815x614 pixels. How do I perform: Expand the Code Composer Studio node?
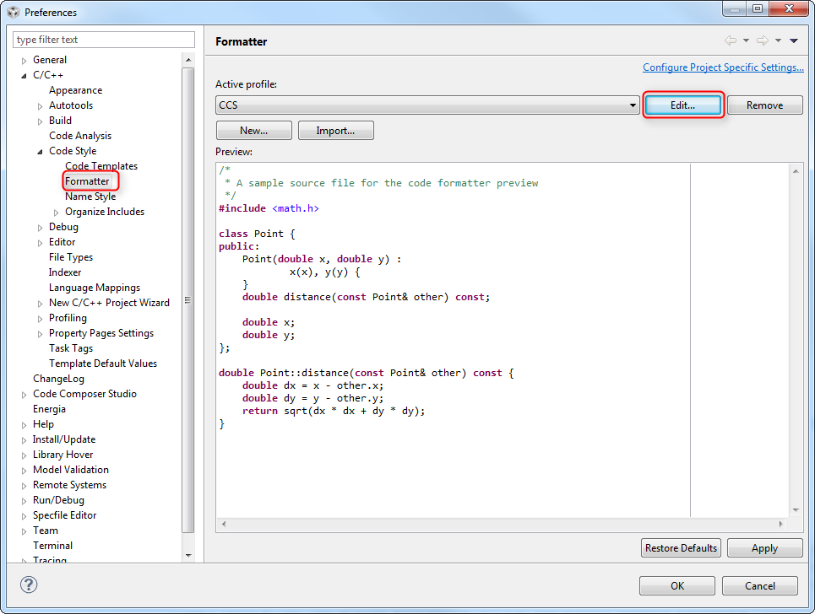click(24, 395)
